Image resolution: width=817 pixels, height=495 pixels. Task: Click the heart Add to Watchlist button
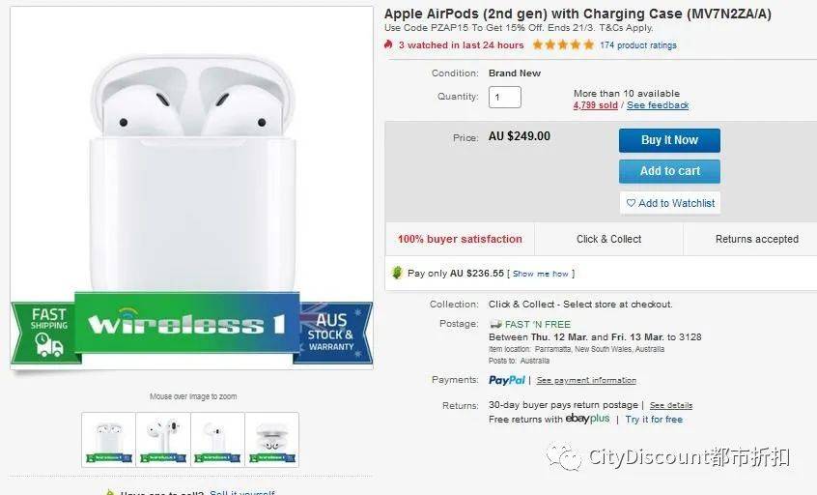pos(670,203)
